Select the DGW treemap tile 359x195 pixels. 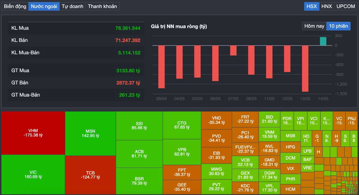pyautogui.click(x=269, y=175)
